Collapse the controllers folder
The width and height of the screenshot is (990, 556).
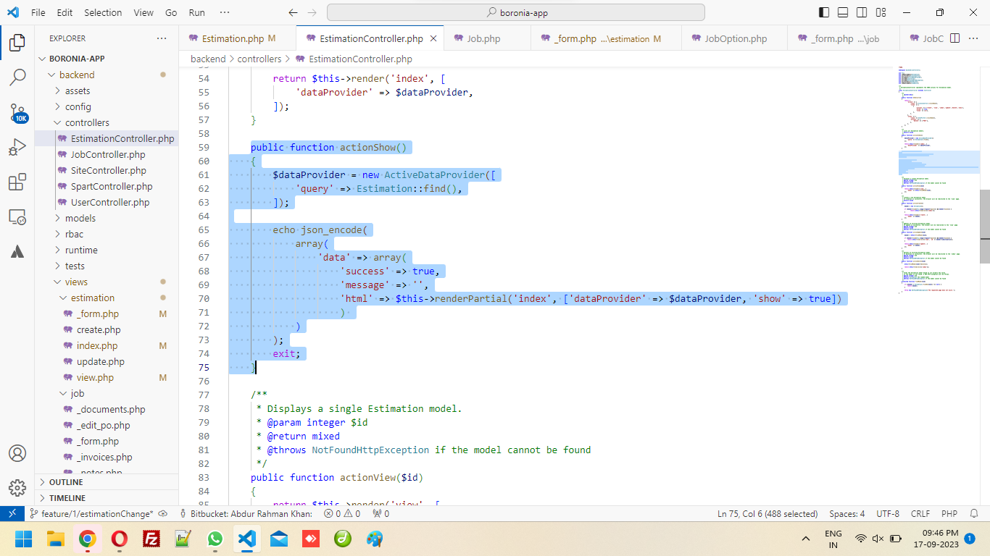pos(107,122)
